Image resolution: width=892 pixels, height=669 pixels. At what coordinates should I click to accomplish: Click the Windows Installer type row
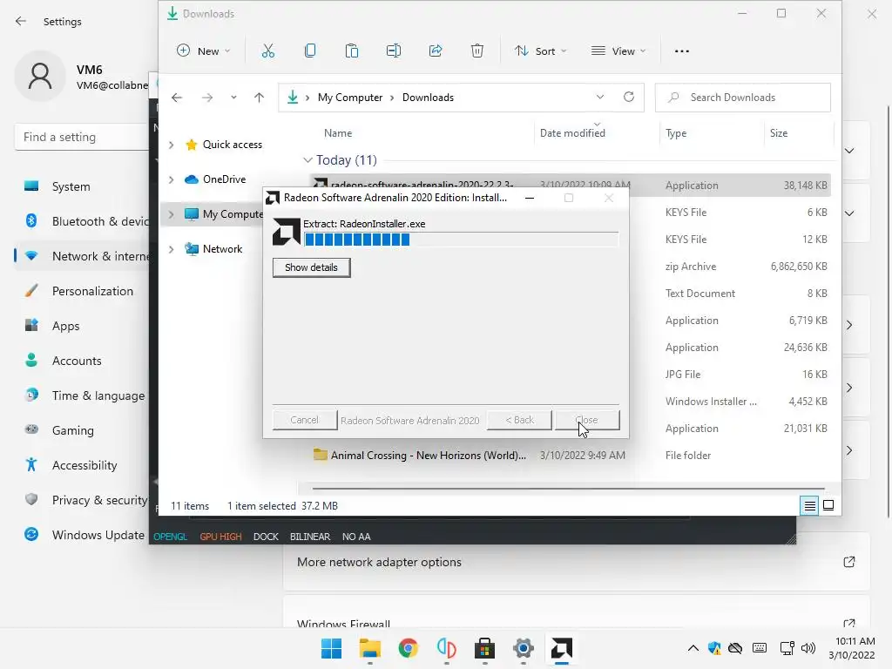711,402
